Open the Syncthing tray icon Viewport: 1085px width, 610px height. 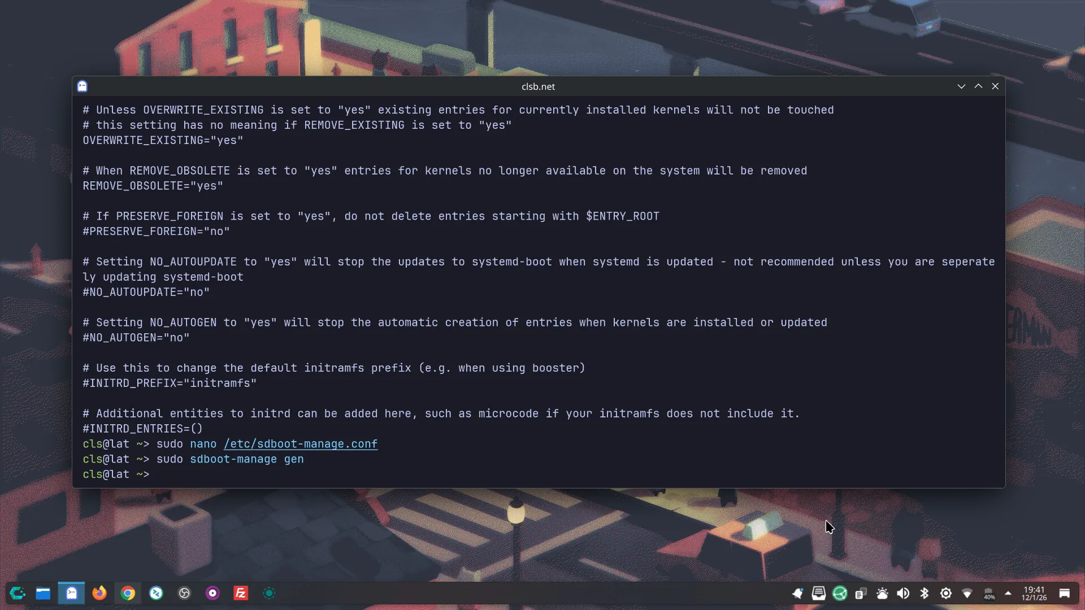pyautogui.click(x=840, y=593)
